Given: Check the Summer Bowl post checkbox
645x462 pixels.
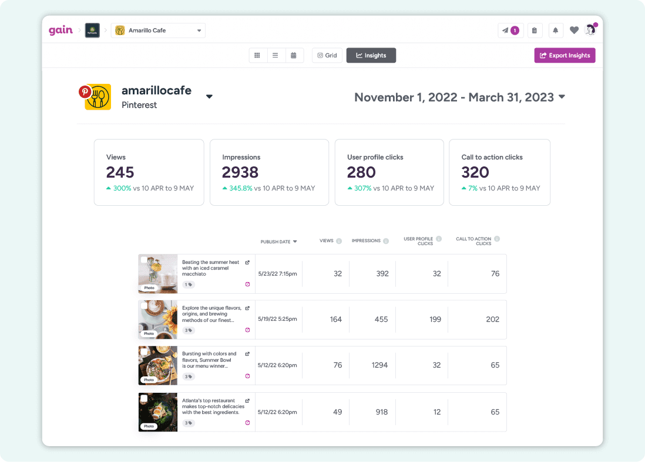Looking at the screenshot, I should pos(144,352).
